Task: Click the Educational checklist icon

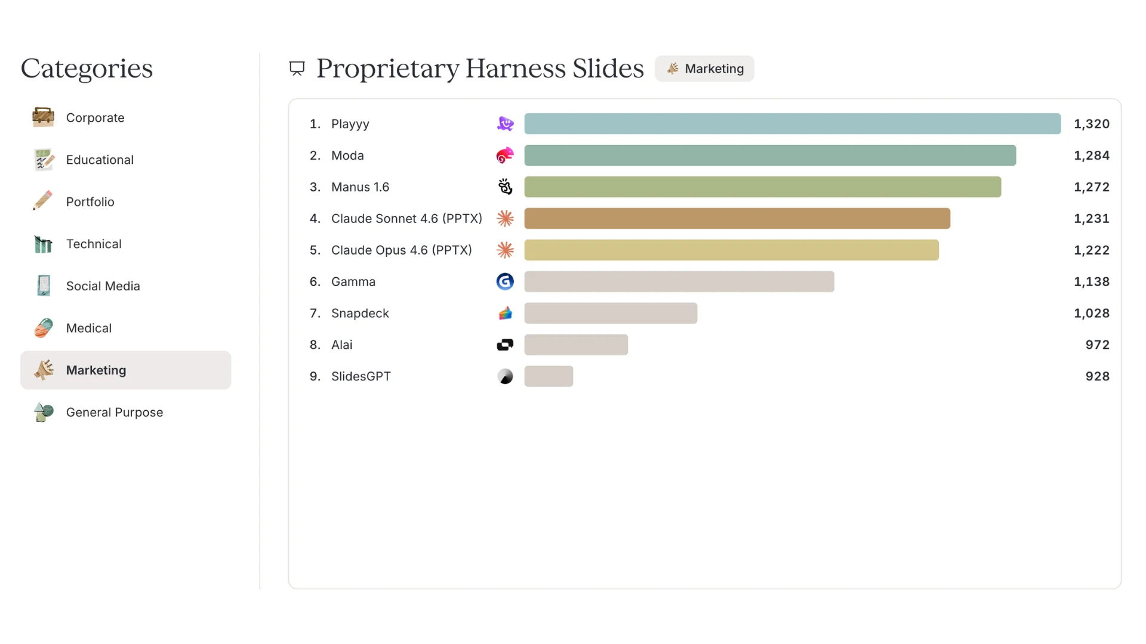Action: coord(44,160)
